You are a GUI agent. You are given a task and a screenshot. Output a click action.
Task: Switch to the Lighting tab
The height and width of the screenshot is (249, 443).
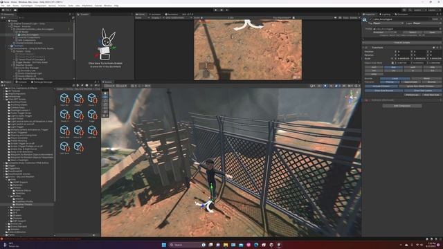click(385, 14)
